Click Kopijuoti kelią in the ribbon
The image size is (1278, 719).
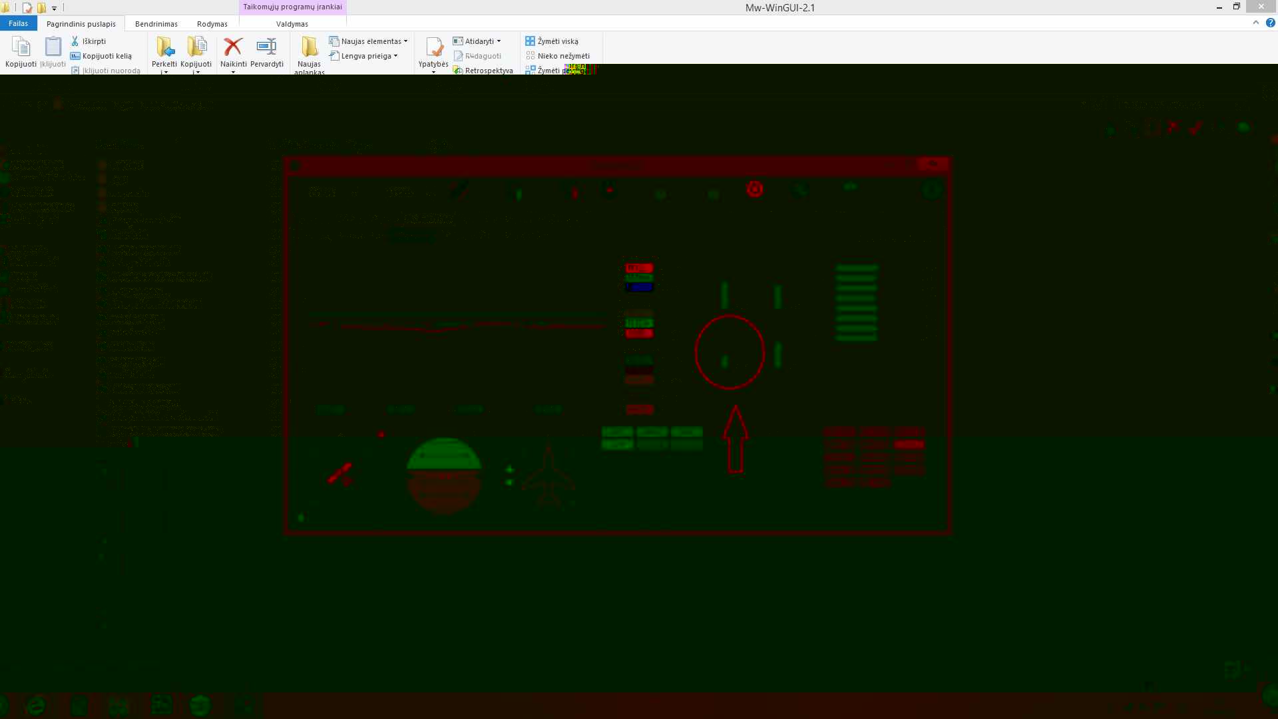click(x=106, y=56)
